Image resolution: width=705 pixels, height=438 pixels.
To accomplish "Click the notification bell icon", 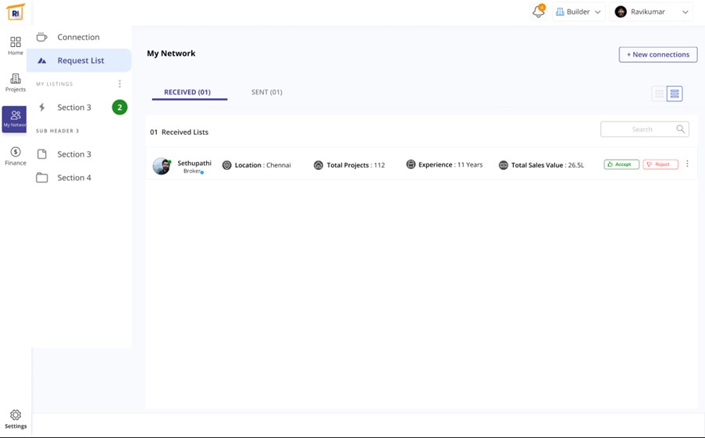I will (538, 12).
